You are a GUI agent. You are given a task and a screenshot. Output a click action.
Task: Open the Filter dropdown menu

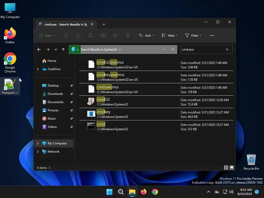[193, 35]
